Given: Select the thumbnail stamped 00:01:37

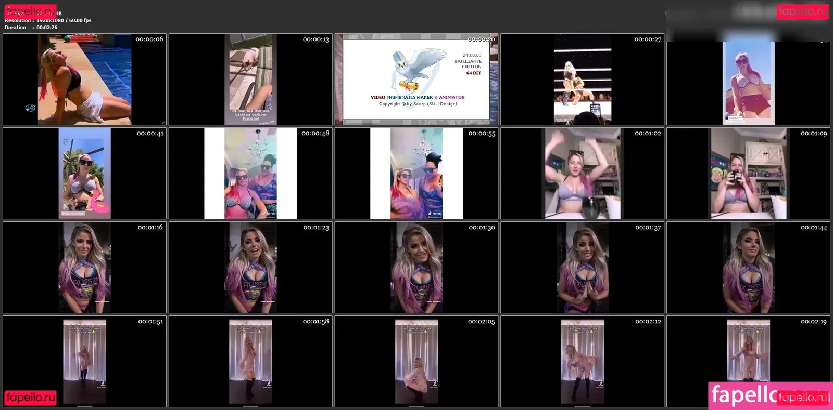Looking at the screenshot, I should coord(582,267).
